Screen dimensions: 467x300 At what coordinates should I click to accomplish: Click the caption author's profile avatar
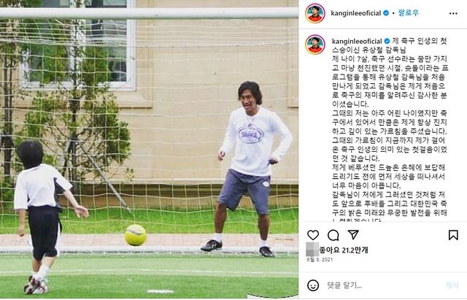[x=315, y=45]
